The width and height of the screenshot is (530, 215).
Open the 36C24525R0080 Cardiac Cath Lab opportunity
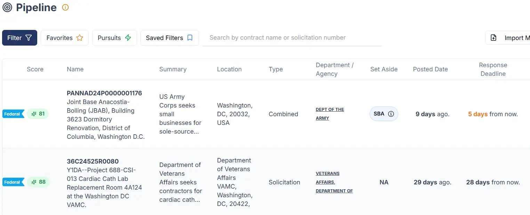[93, 161]
